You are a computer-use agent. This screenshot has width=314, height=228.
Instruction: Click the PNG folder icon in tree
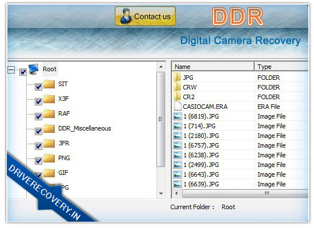pos(49,158)
